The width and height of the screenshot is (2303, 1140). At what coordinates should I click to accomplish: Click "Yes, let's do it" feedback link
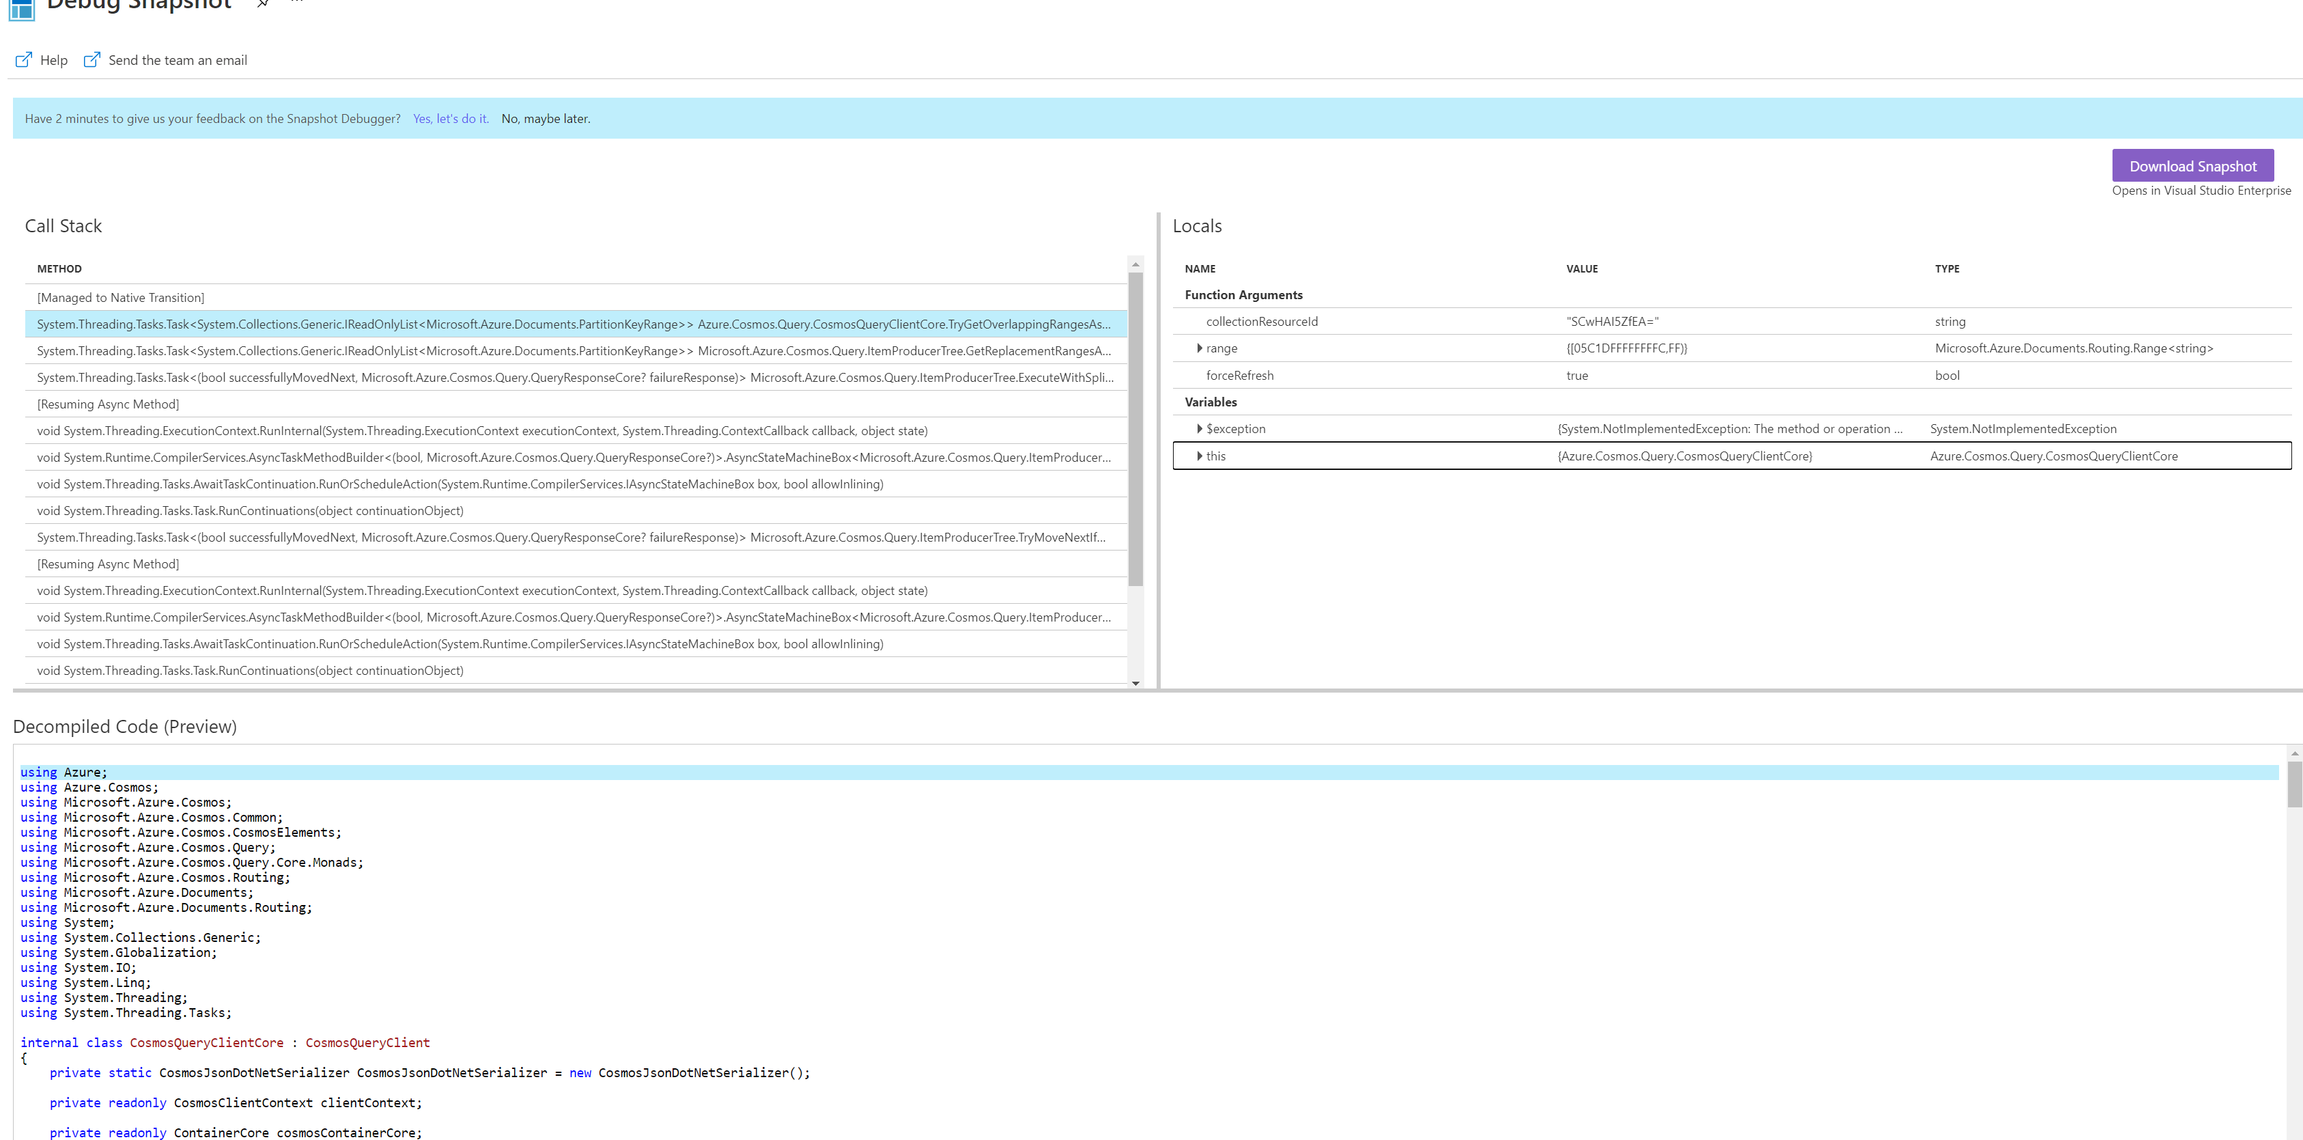450,118
